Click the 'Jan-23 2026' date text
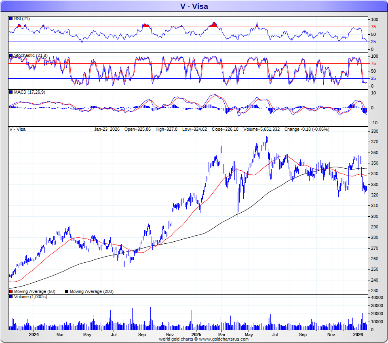The height and width of the screenshot is (343, 388). pos(107,129)
